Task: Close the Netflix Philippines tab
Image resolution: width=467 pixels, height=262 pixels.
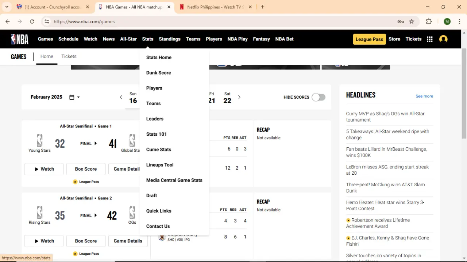Action: pyautogui.click(x=250, y=7)
